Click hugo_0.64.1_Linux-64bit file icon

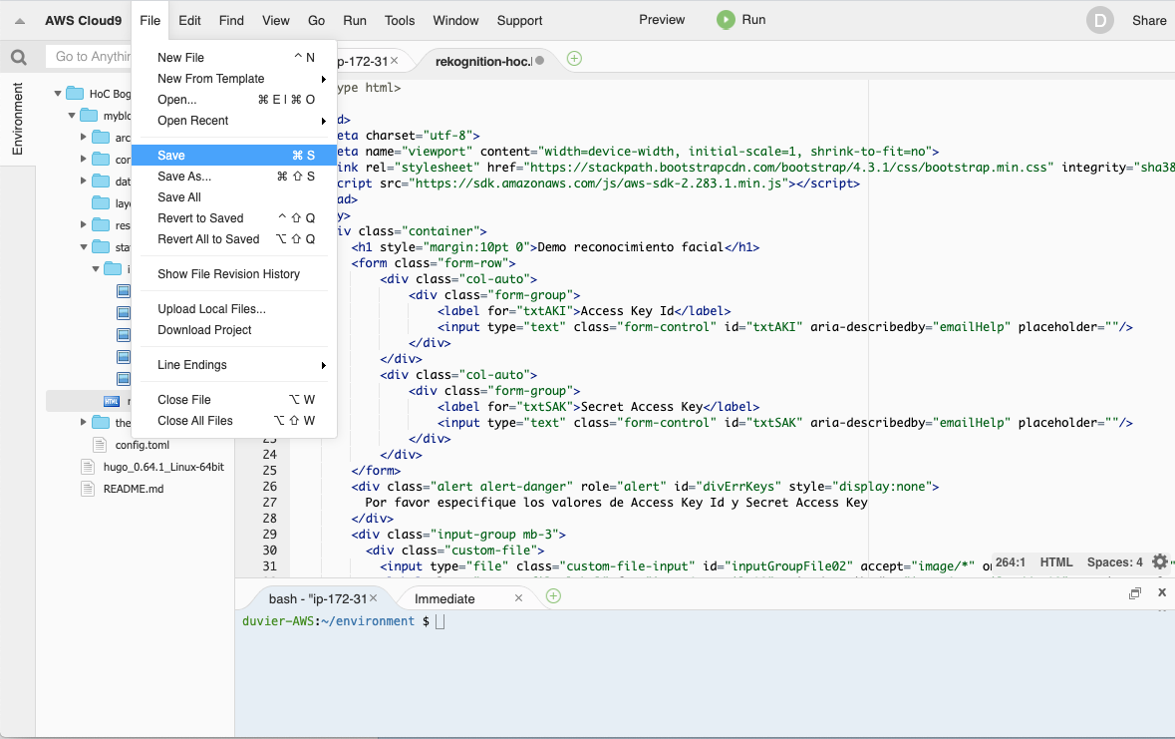coord(88,467)
